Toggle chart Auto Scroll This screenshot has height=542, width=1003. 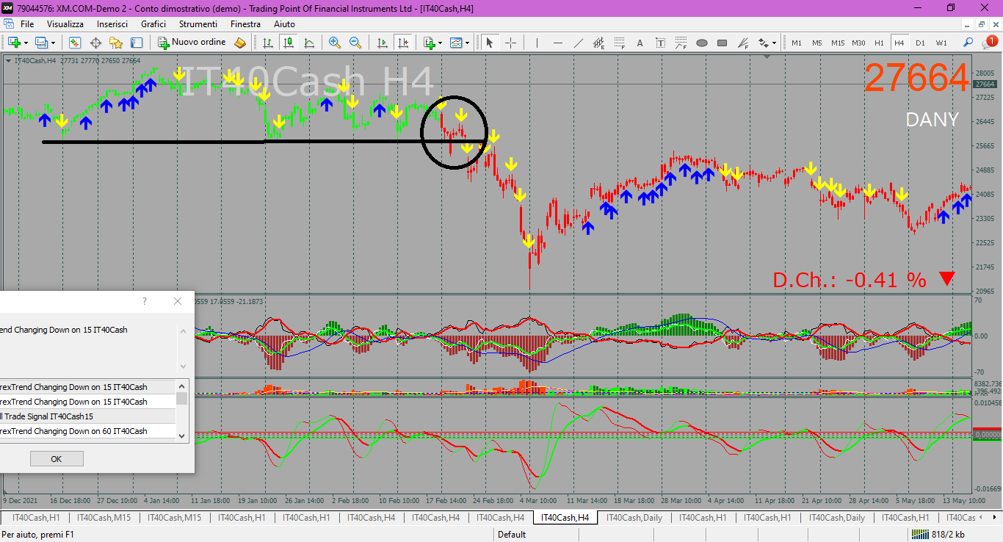(382, 43)
